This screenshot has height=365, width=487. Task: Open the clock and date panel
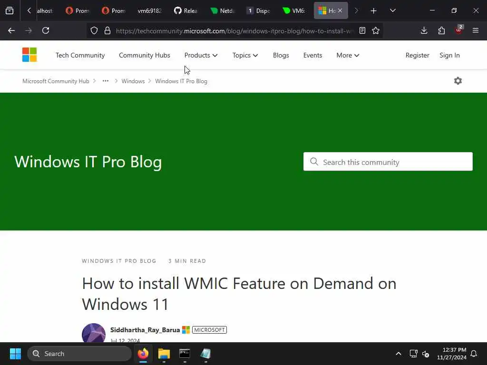(x=452, y=354)
